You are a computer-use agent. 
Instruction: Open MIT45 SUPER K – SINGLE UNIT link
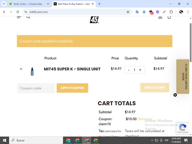point(72,69)
